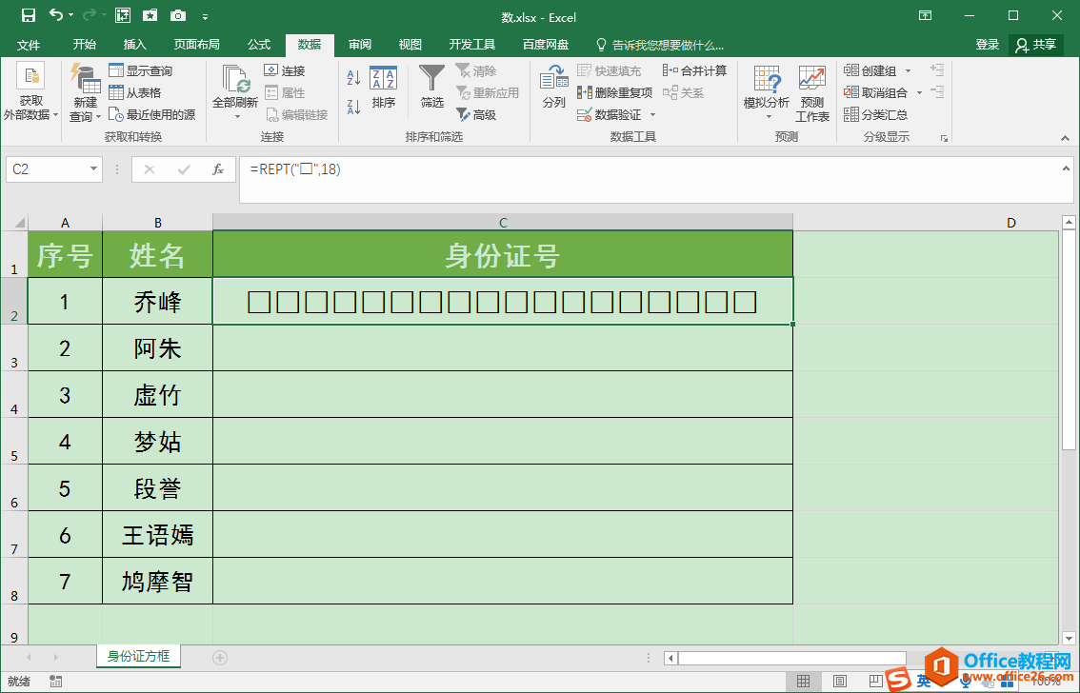Click 删除重复项 button

[x=614, y=93]
